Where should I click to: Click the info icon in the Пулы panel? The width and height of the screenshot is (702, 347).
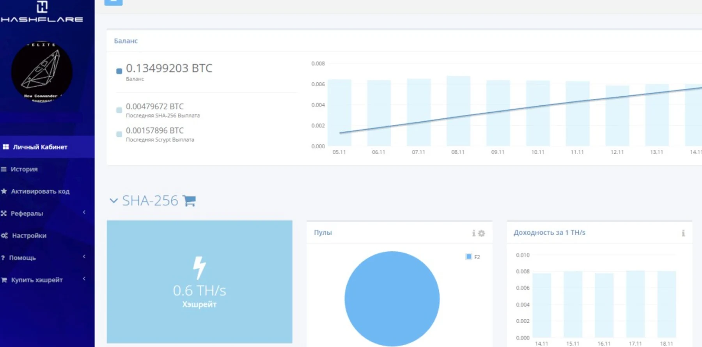(x=474, y=233)
